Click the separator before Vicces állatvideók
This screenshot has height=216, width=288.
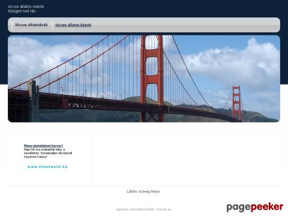tap(12, 25)
